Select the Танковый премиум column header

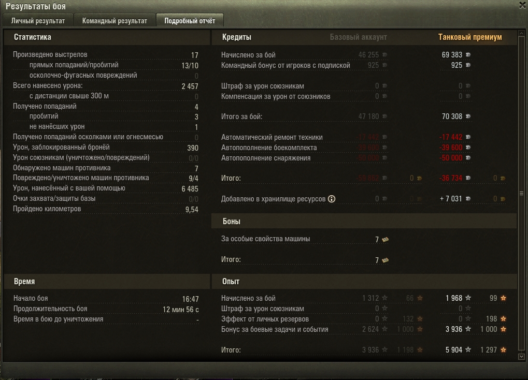pos(470,37)
